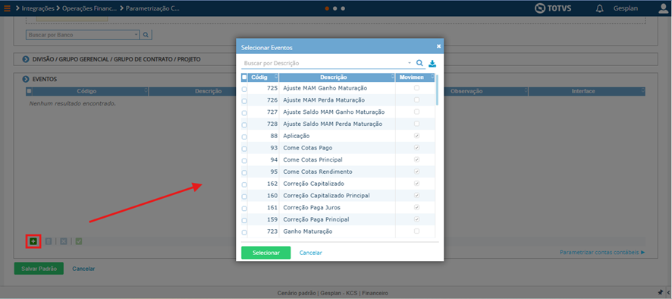Tick checkbox for 93 Come Cotas Pago
This screenshot has width=672, height=299.
click(244, 149)
